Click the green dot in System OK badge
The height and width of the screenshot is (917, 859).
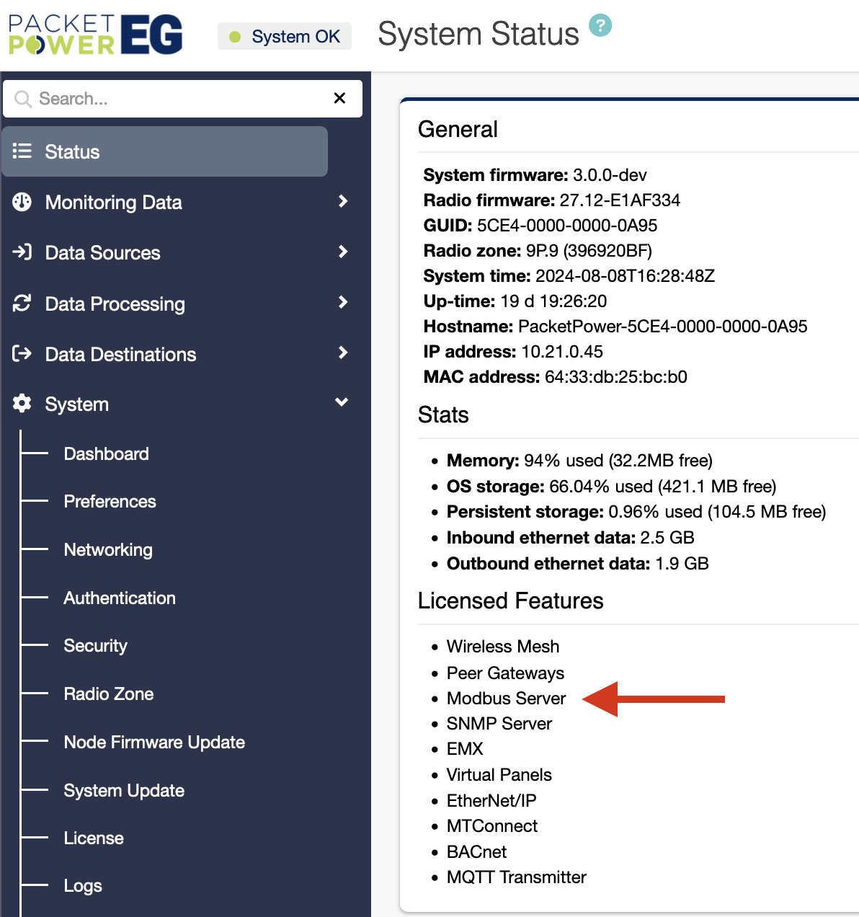pyautogui.click(x=234, y=36)
